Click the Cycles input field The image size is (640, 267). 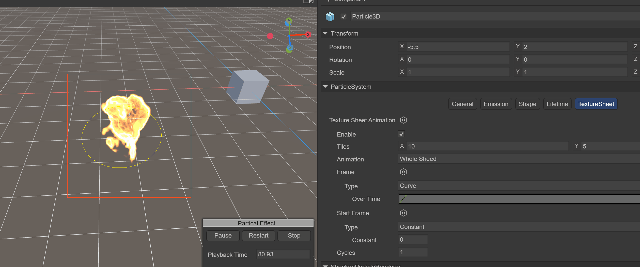[413, 252]
